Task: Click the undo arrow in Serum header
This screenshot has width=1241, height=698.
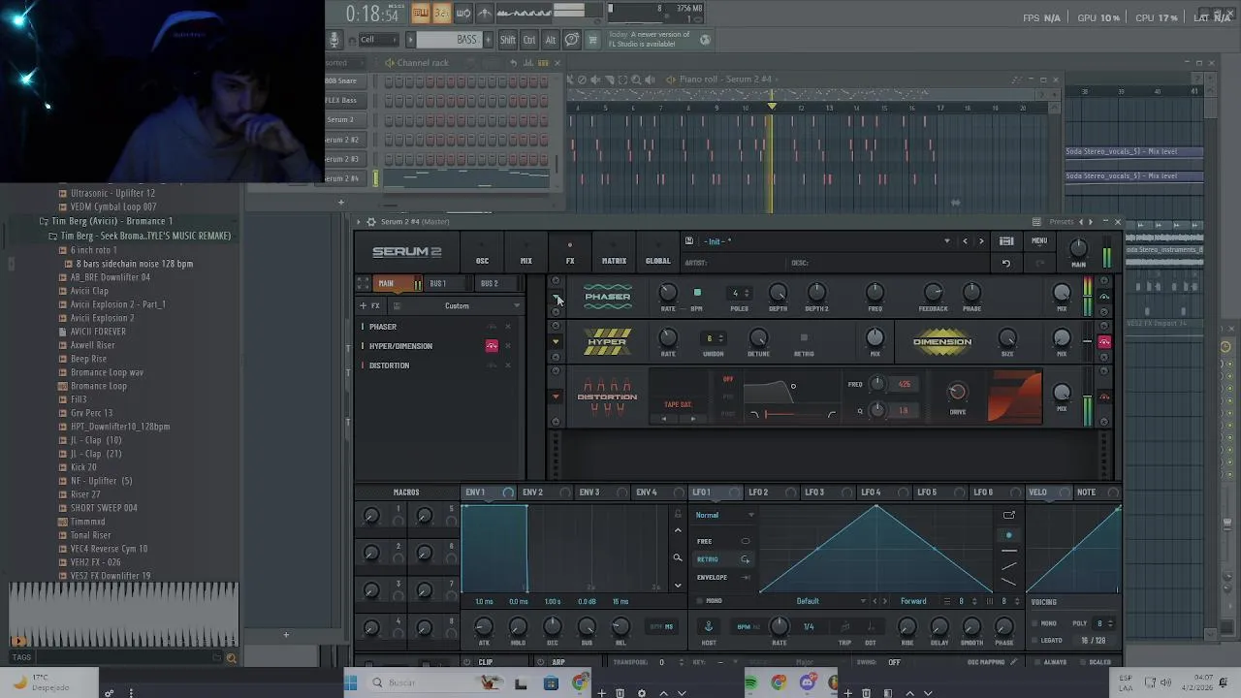Action: (x=1006, y=264)
